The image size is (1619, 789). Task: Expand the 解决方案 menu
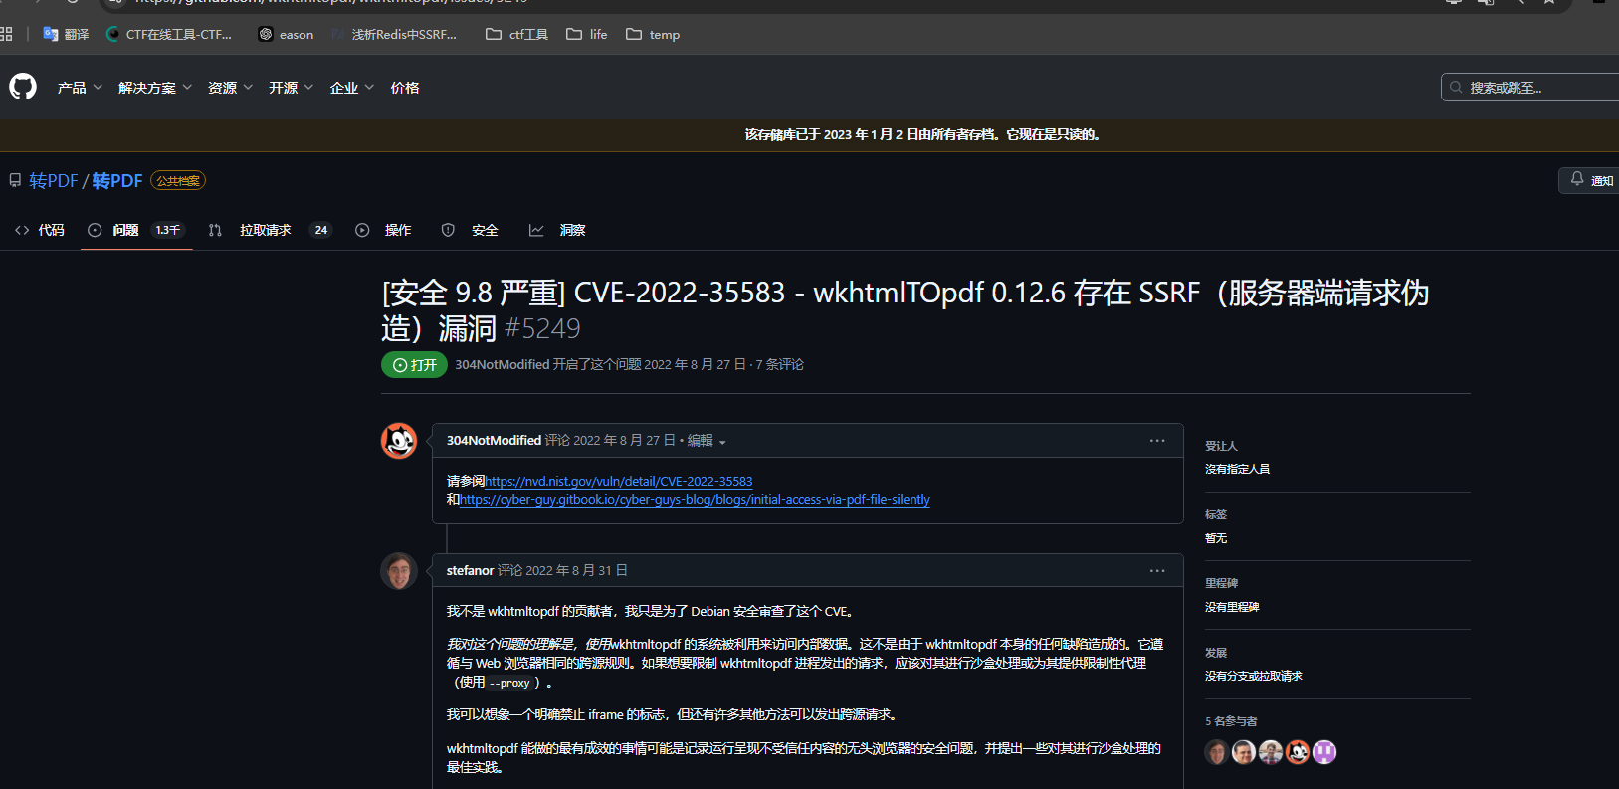155,88
